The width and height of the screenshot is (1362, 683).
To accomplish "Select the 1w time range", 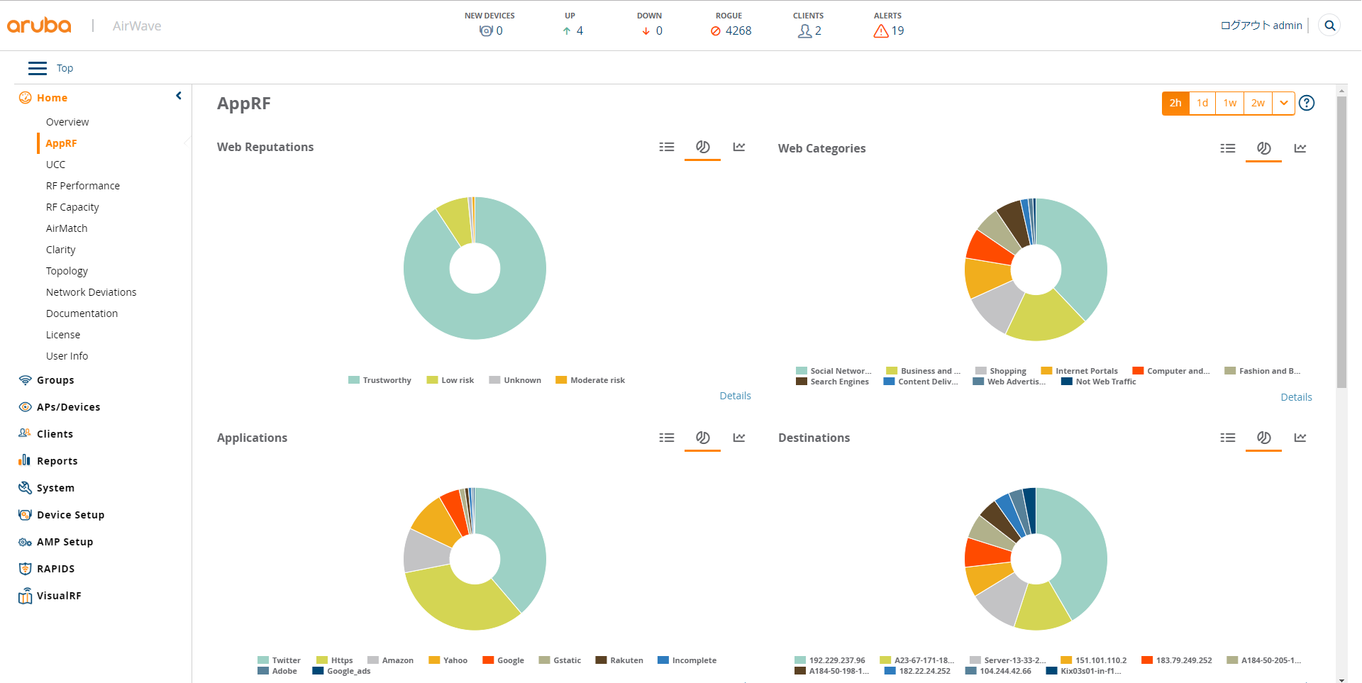I will tap(1230, 103).
